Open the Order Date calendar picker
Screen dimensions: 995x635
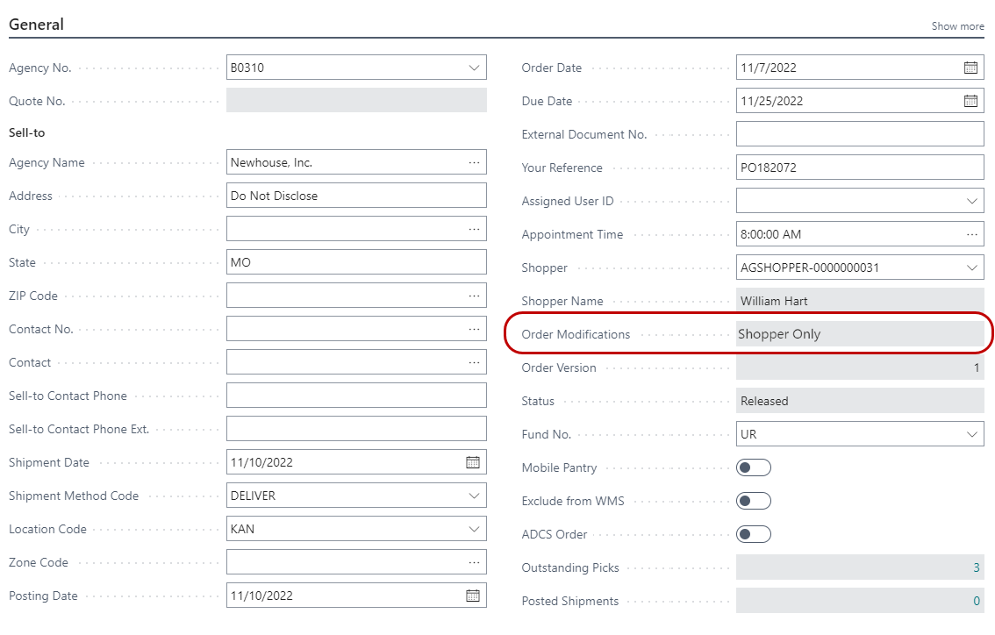click(x=970, y=68)
